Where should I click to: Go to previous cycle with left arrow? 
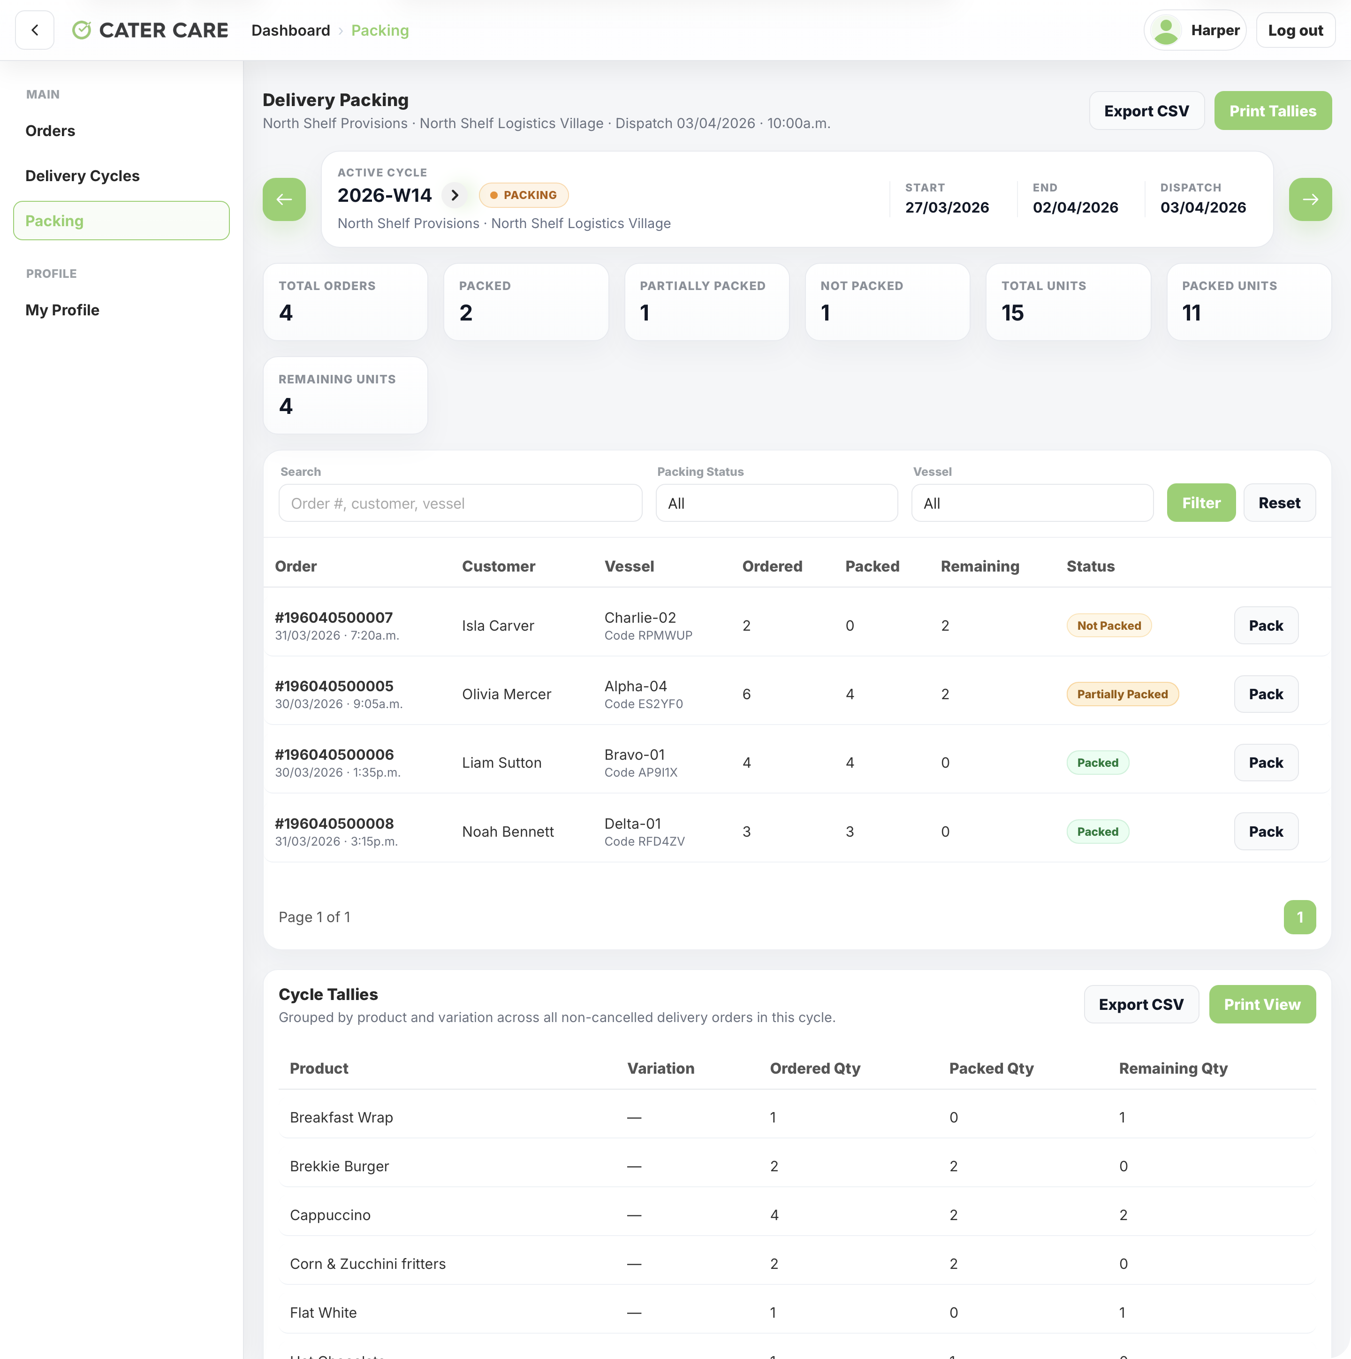click(284, 199)
